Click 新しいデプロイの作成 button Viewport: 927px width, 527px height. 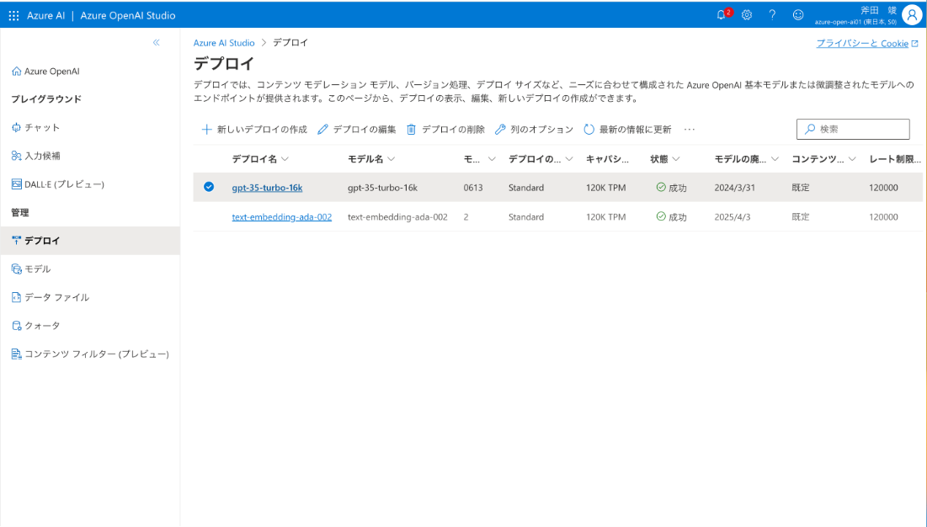(254, 130)
